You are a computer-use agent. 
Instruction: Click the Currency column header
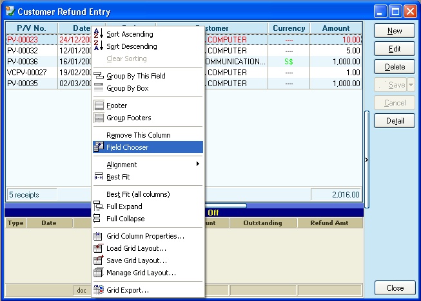289,28
